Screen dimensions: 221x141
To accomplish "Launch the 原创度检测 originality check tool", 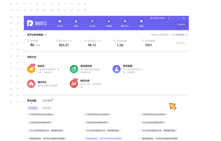I will click(x=86, y=69).
